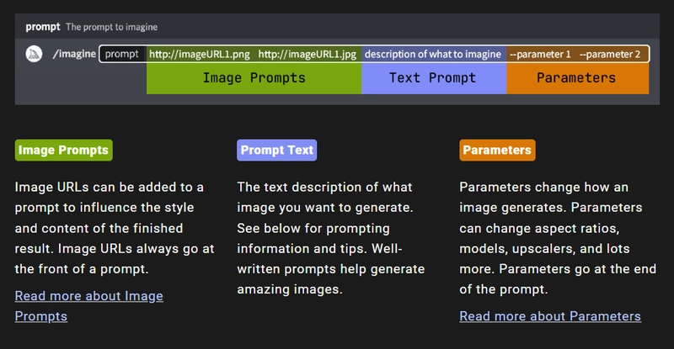Click the purple Prompt Text heading badge

tap(277, 151)
